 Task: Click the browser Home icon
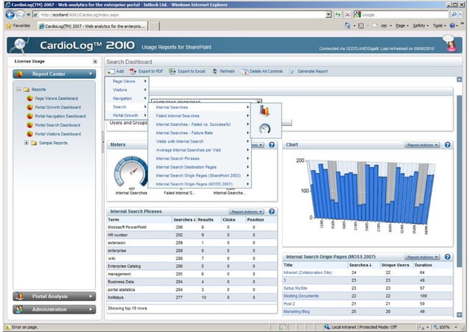click(x=348, y=26)
